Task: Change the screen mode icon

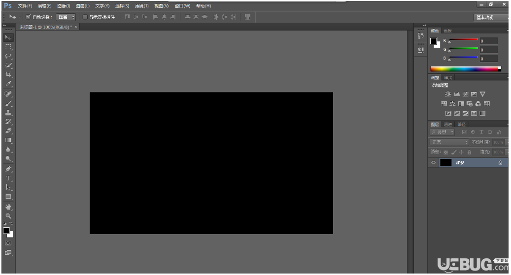Action: [x=8, y=252]
